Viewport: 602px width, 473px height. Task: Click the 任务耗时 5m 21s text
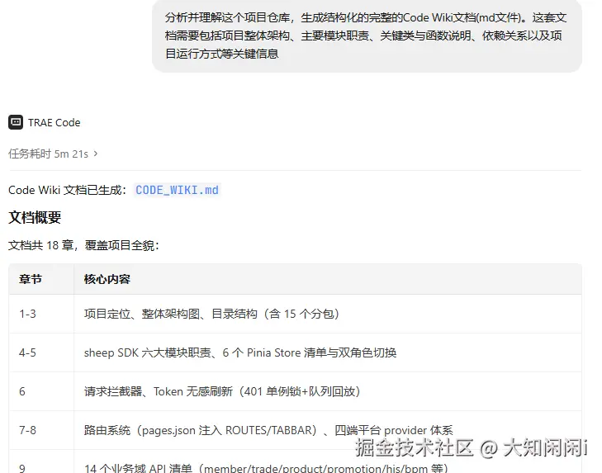coord(49,154)
